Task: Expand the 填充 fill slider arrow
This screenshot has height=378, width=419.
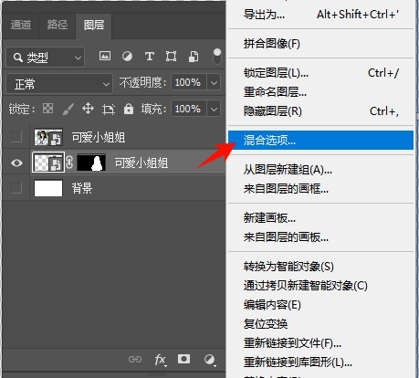Action: [x=214, y=109]
